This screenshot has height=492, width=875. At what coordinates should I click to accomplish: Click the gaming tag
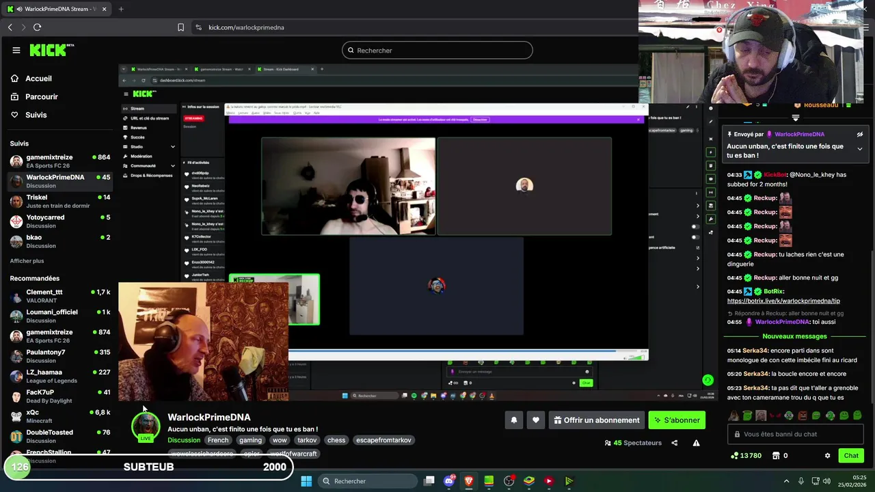(x=250, y=440)
